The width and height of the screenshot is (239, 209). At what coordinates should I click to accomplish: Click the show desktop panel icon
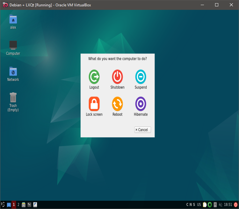(x=9, y=205)
